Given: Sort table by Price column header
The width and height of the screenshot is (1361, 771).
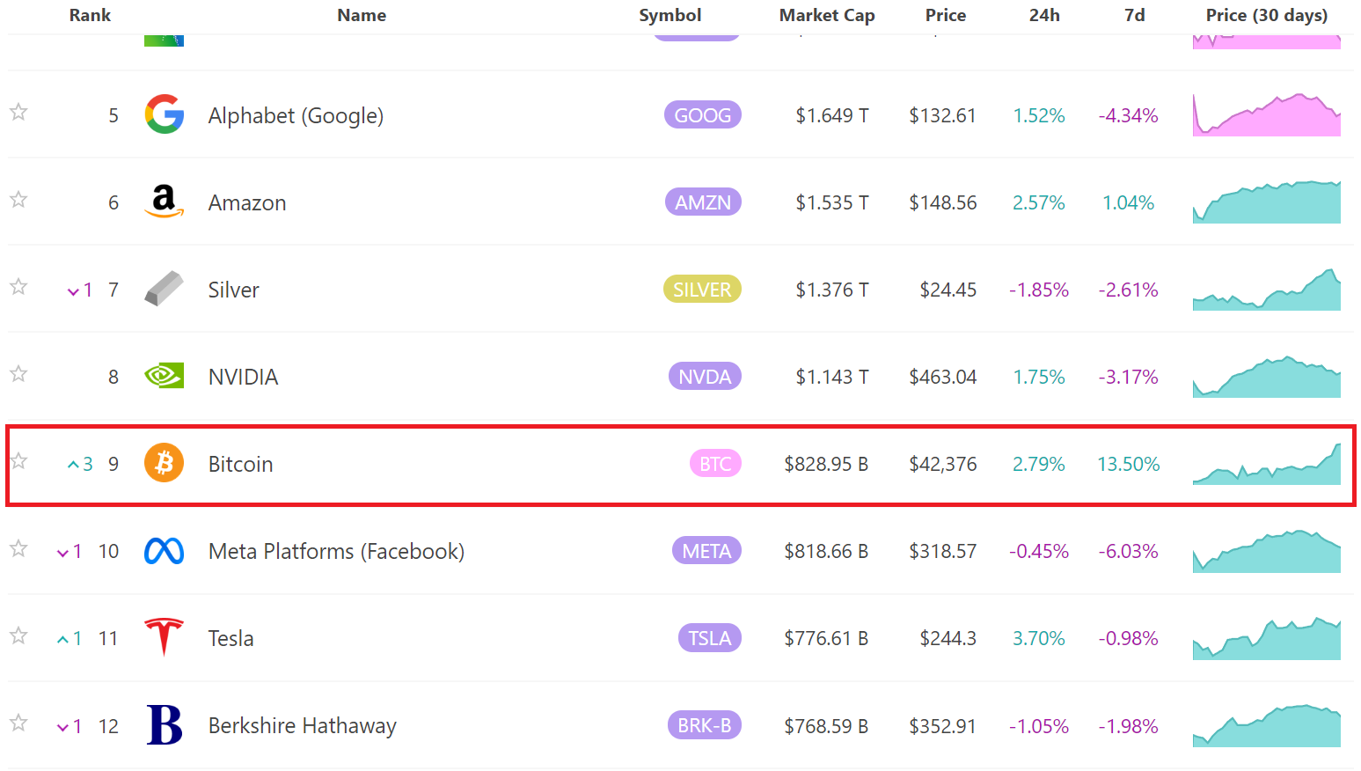Looking at the screenshot, I should pyautogui.click(x=946, y=15).
